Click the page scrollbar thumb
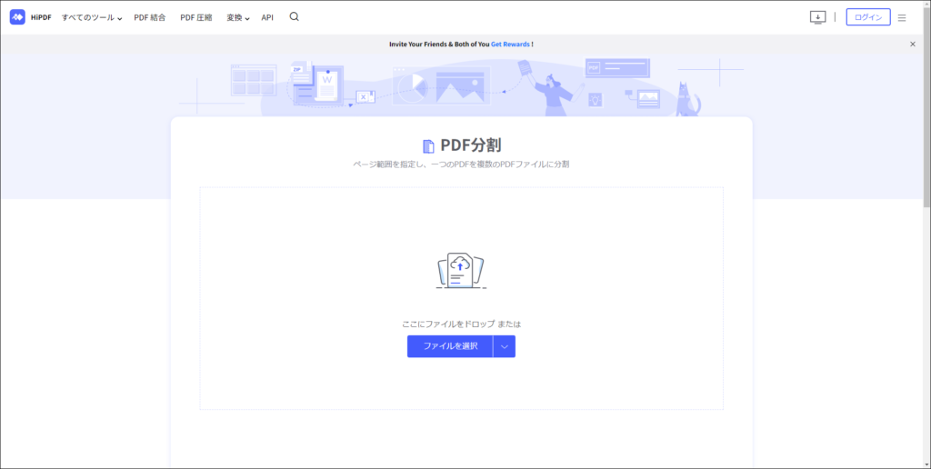Screen dimensions: 931x469 [926, 107]
